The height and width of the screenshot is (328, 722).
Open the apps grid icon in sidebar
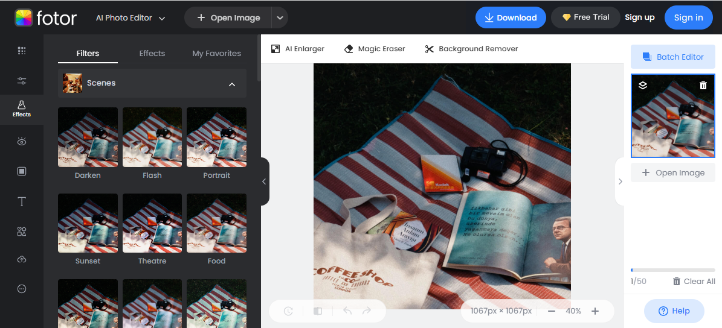(x=22, y=51)
